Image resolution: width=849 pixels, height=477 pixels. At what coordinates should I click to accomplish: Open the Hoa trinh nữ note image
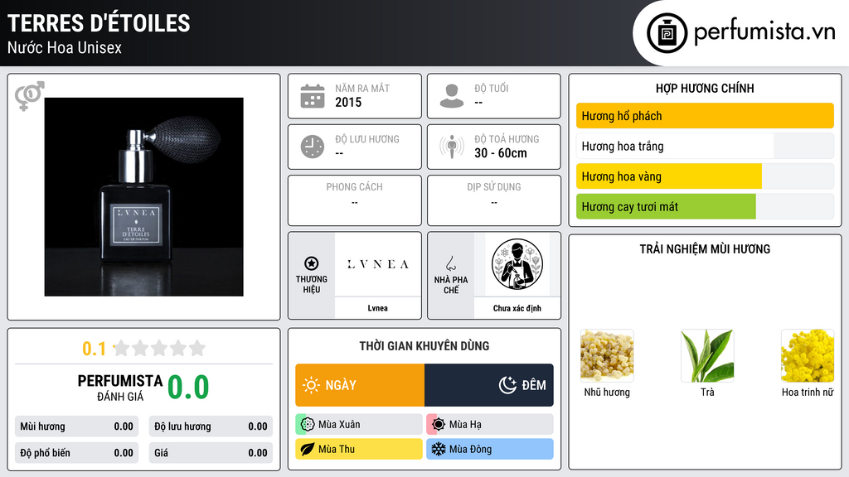click(x=808, y=356)
